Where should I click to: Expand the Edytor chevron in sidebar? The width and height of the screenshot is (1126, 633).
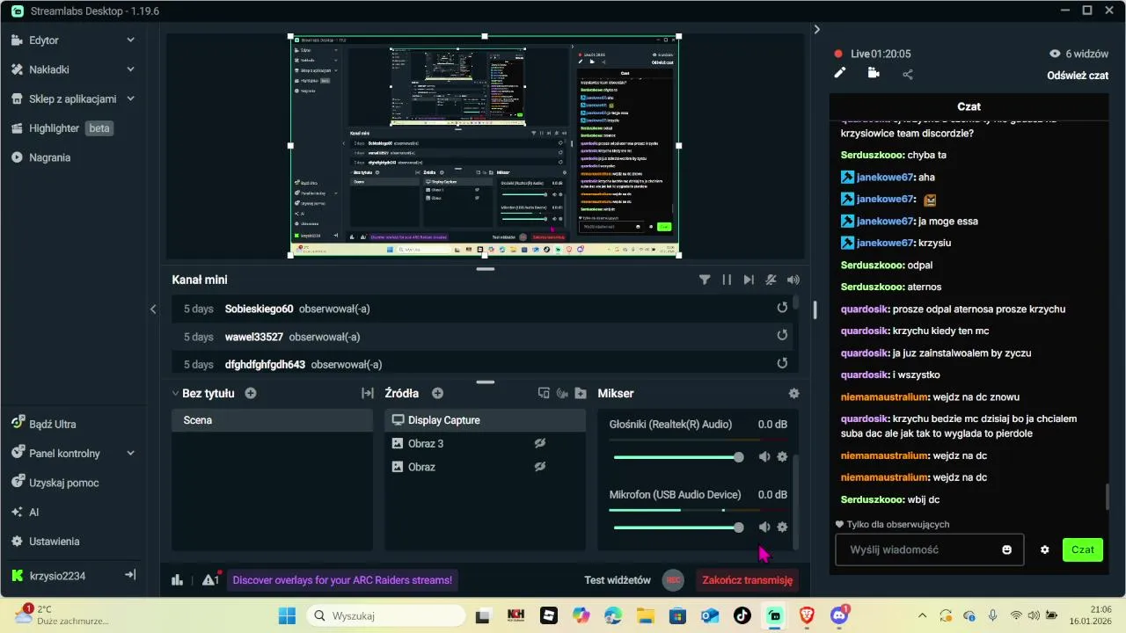[130, 40]
